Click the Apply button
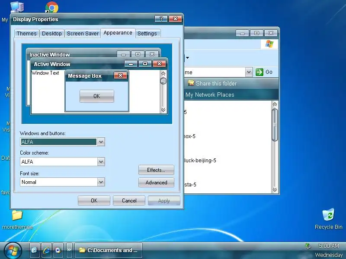Image resolution: width=346 pixels, height=259 pixels. [164, 200]
